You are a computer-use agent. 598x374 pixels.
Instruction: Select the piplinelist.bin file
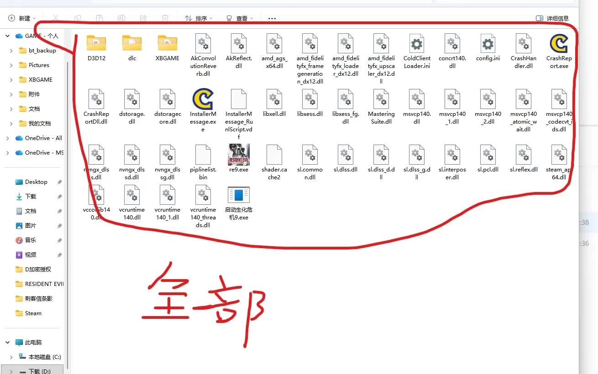tap(203, 155)
